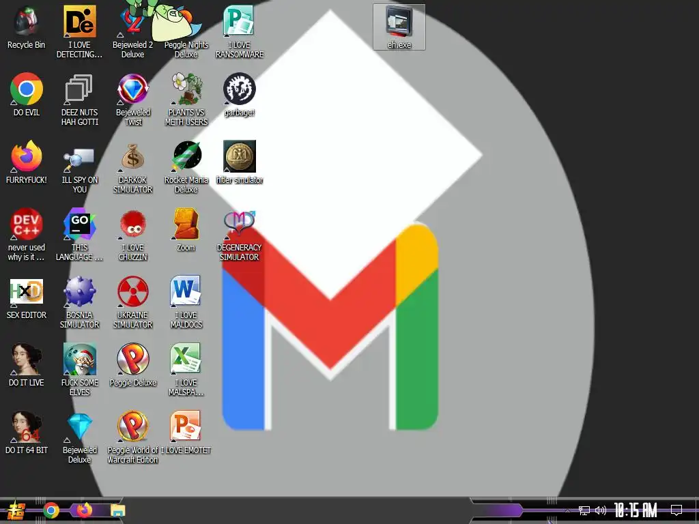Open the Recycle Bin desktop icon
The height and width of the screenshot is (524, 699).
point(27,27)
